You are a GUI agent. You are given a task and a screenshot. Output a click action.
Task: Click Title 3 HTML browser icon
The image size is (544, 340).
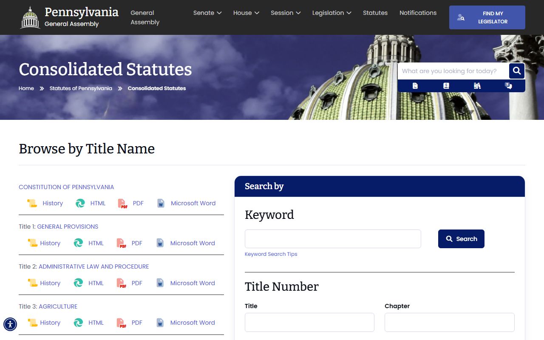(x=79, y=323)
